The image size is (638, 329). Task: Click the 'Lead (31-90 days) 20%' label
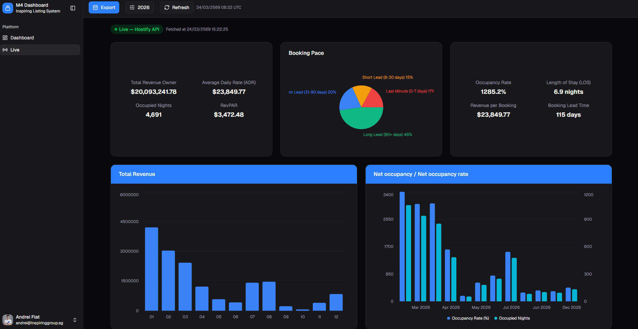[x=312, y=92]
